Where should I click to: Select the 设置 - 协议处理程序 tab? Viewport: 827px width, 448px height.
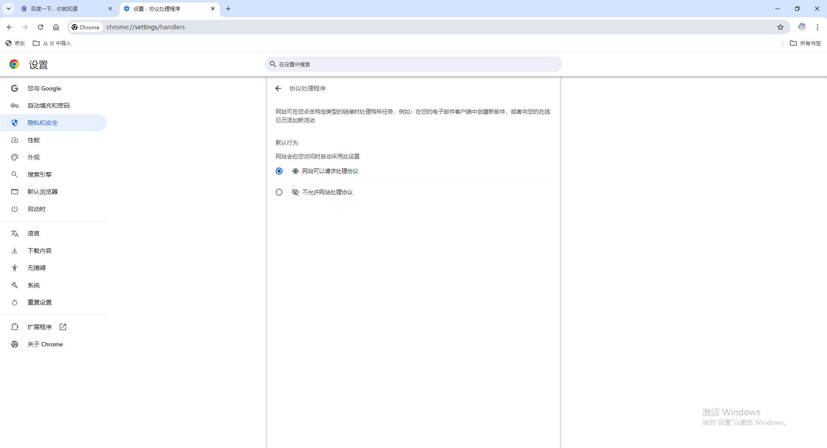tap(170, 9)
